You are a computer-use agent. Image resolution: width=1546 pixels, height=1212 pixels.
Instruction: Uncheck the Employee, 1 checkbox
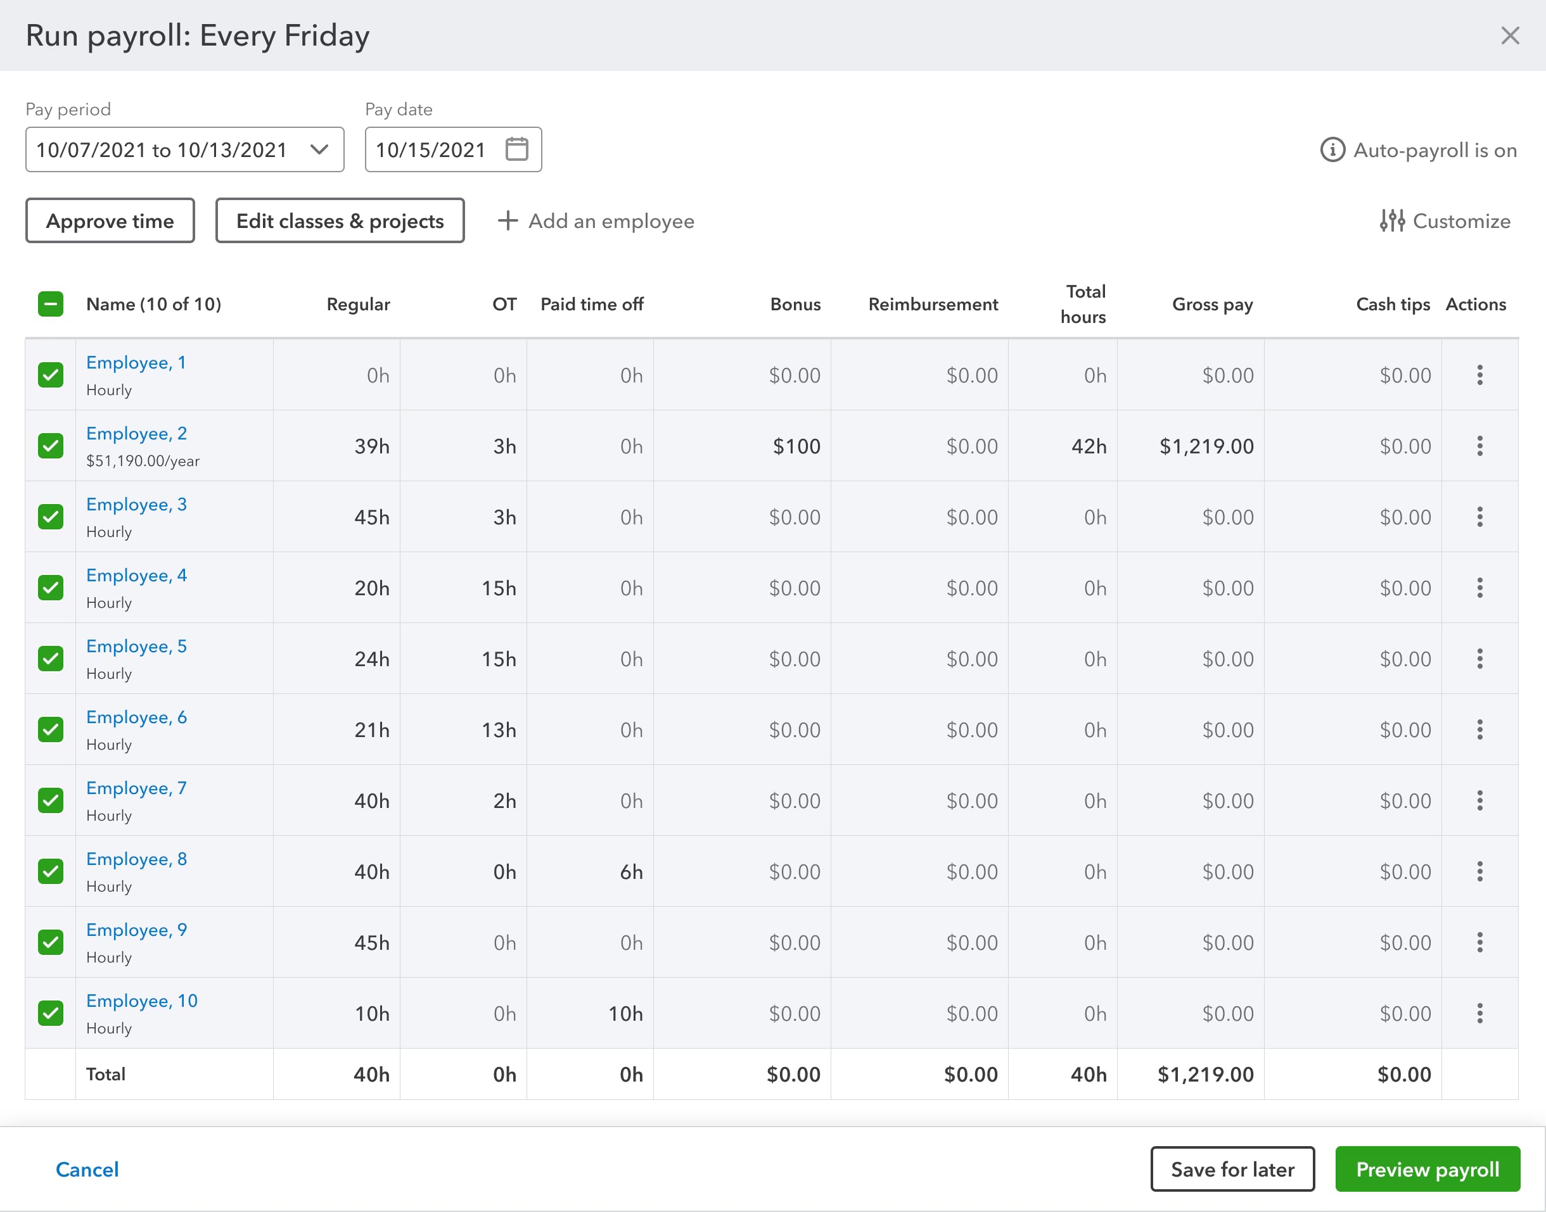(x=51, y=376)
